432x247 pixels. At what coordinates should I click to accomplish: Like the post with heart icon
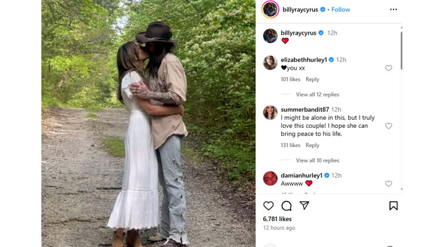pos(268,206)
